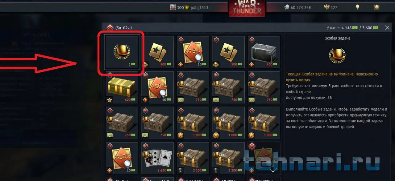This screenshot has width=395, height=181.
Task: Pick the +75% booster item
Action: click(x=193, y=52)
